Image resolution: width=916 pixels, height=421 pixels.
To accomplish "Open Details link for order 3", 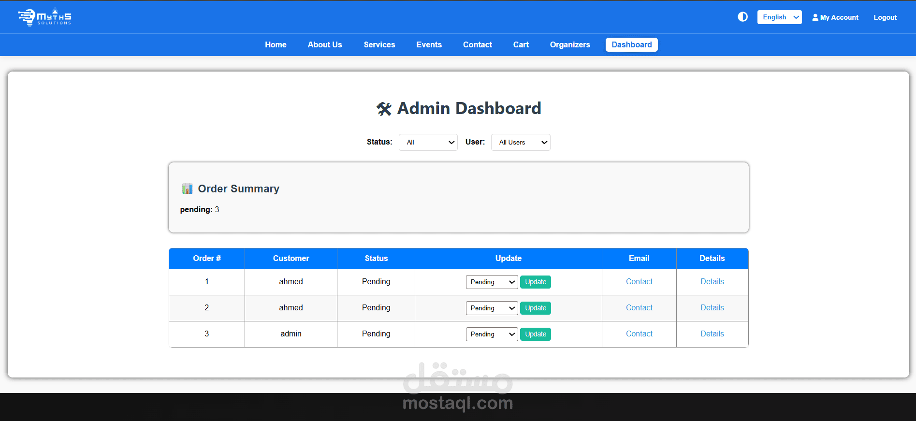I will (712, 334).
